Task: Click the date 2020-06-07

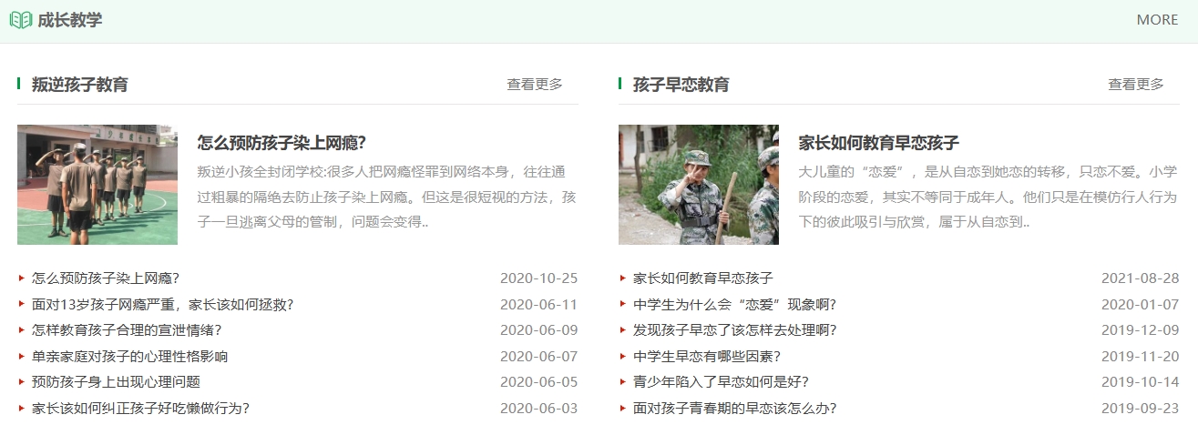Action: [x=538, y=357]
